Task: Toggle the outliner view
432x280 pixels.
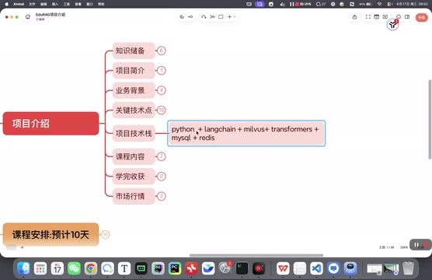Action: coord(377,17)
